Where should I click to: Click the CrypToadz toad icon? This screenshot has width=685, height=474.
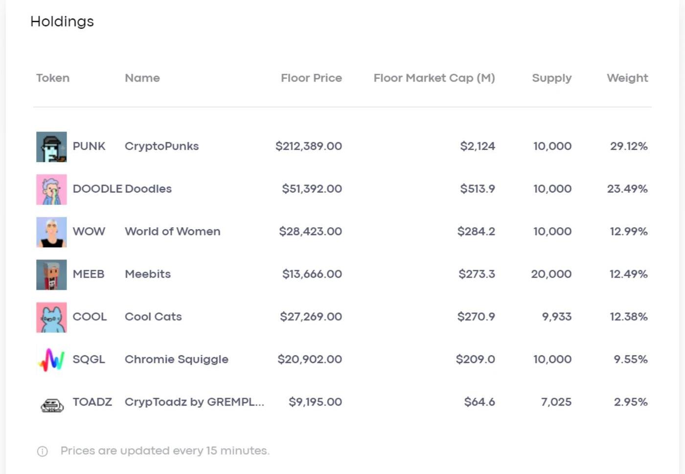[51, 405]
